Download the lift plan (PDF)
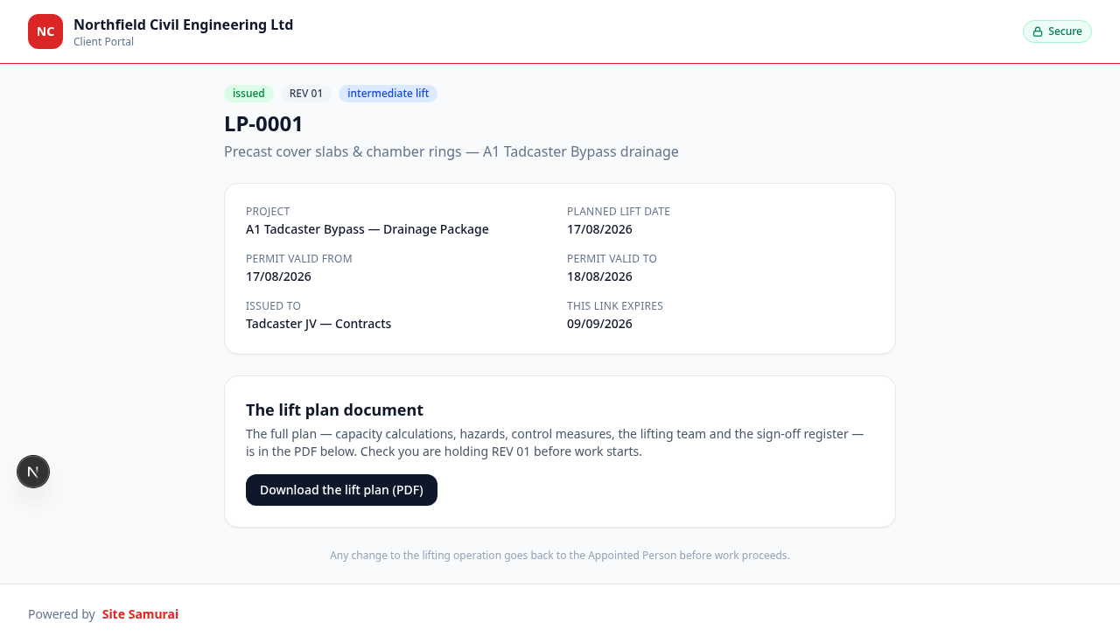 pos(341,490)
